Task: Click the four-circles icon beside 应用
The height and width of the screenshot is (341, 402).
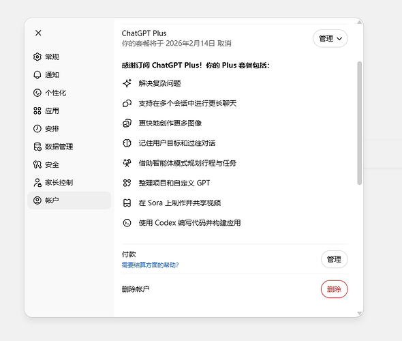Action: [37, 110]
